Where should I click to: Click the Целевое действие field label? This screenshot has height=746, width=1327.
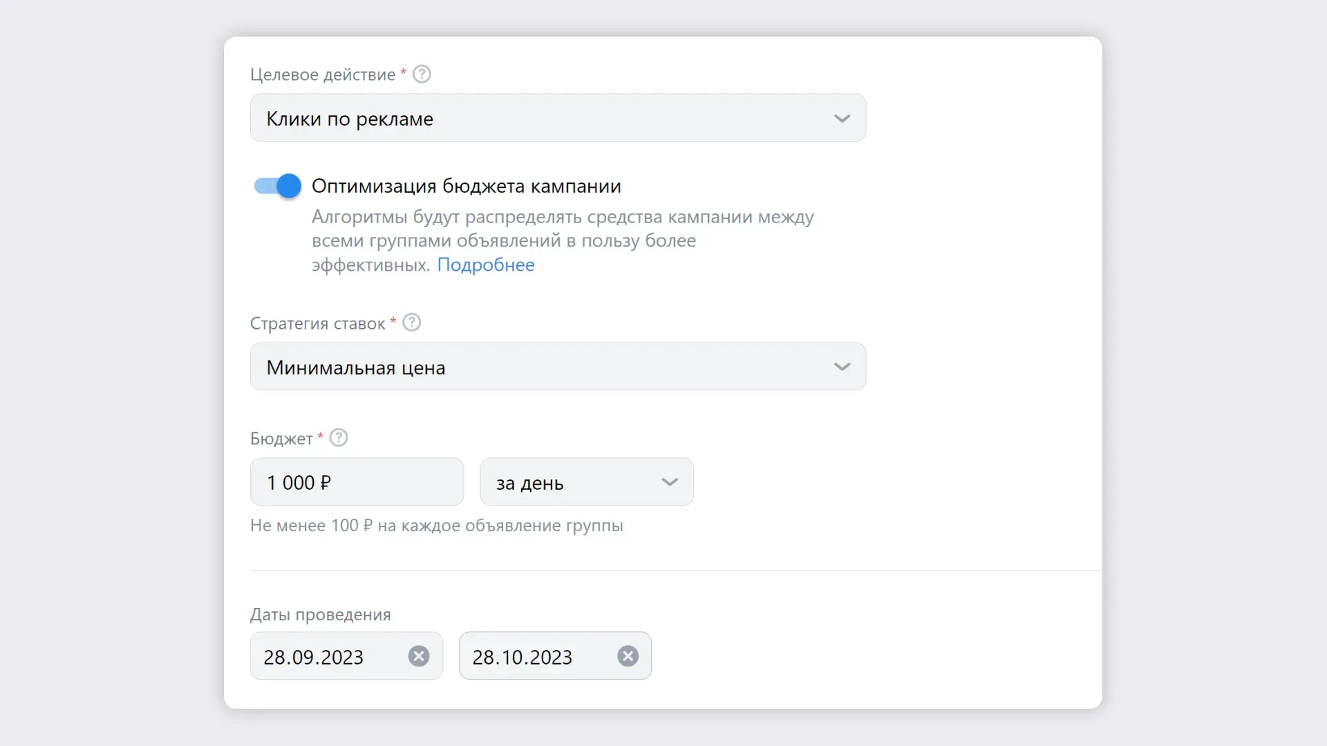coord(323,75)
